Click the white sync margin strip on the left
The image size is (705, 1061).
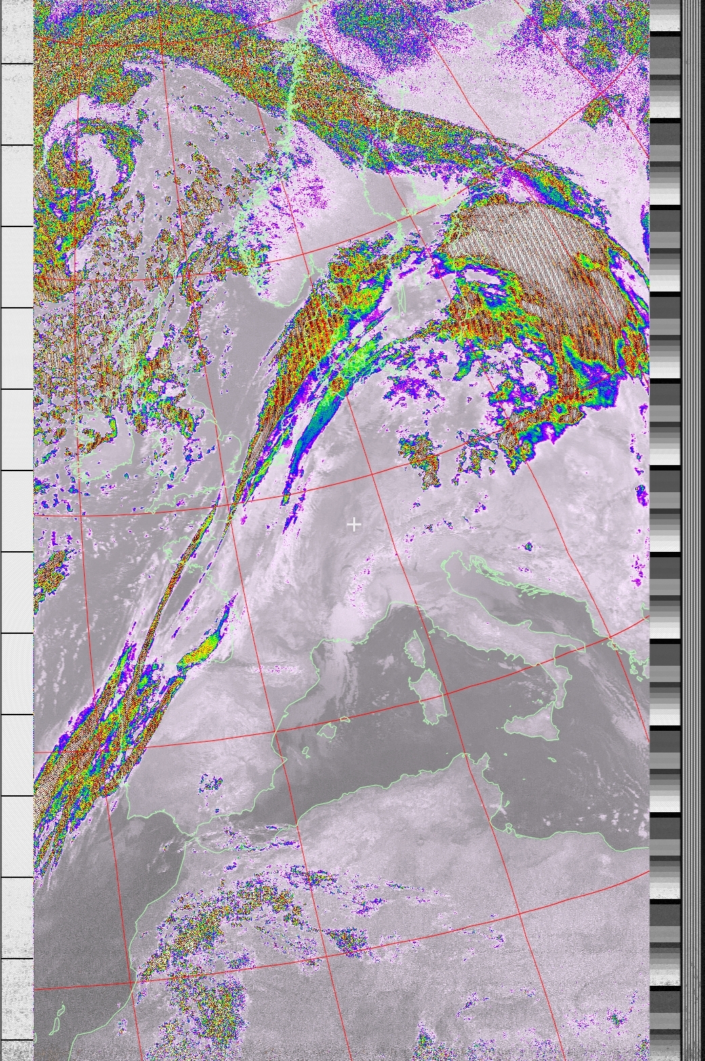(17, 529)
